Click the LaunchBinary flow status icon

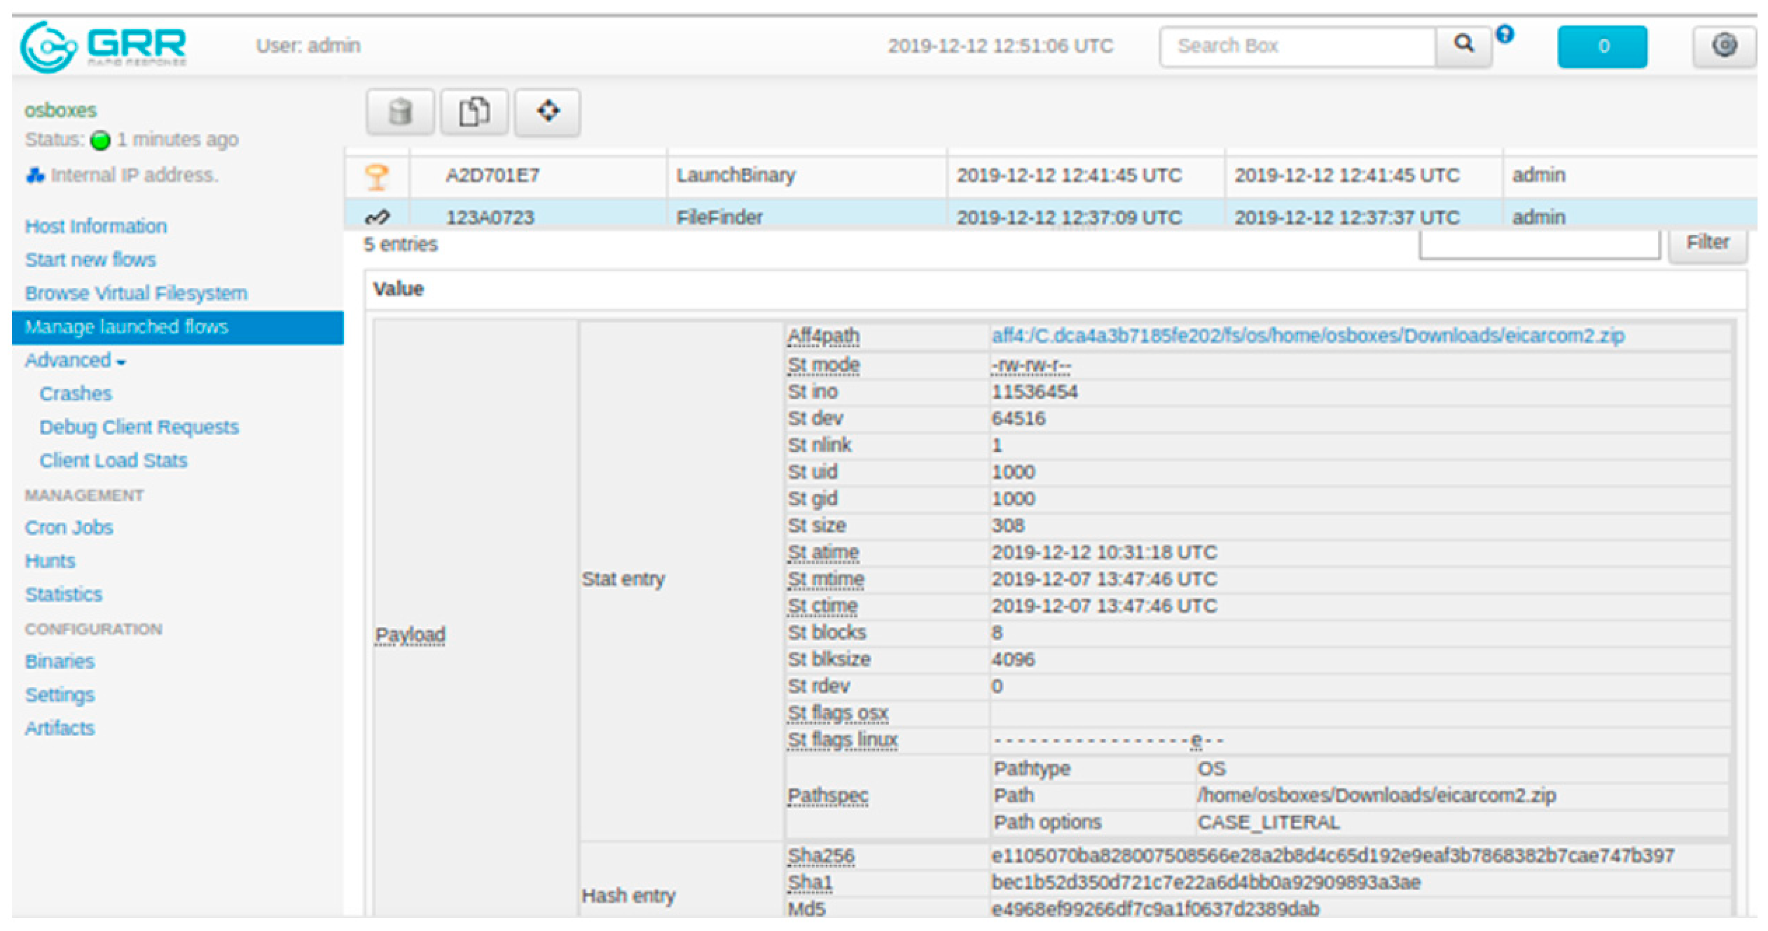tap(377, 176)
